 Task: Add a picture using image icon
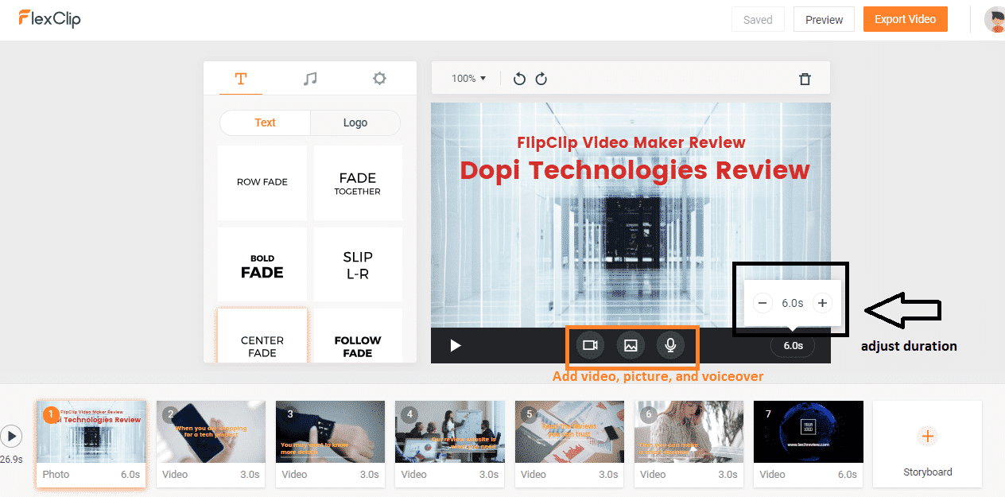631,345
